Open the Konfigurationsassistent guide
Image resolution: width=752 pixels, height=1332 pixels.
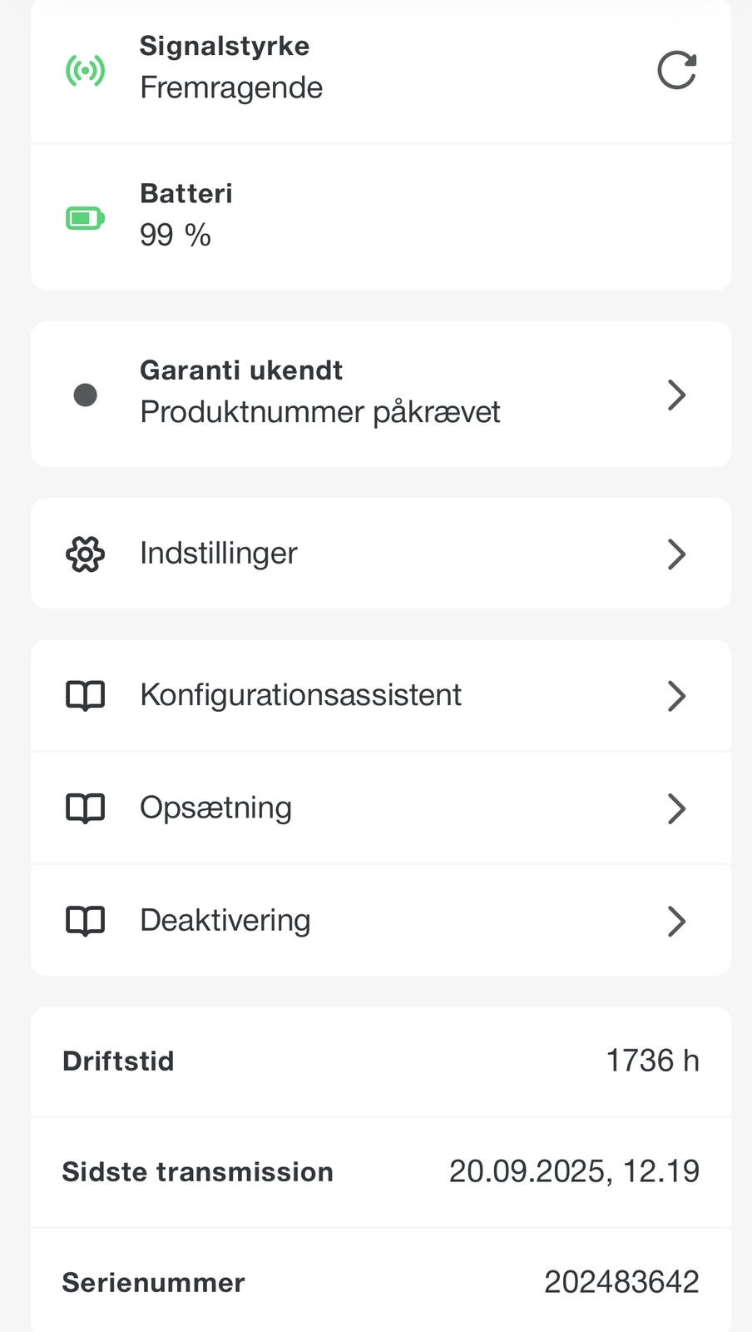tap(300, 695)
